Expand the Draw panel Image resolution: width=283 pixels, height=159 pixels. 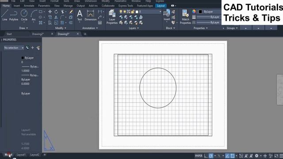coord(23,28)
